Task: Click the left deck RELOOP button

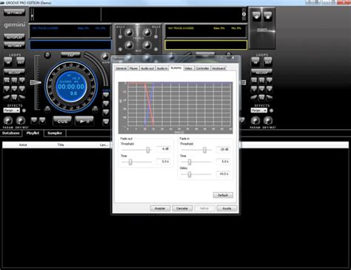Action: pos(14,73)
